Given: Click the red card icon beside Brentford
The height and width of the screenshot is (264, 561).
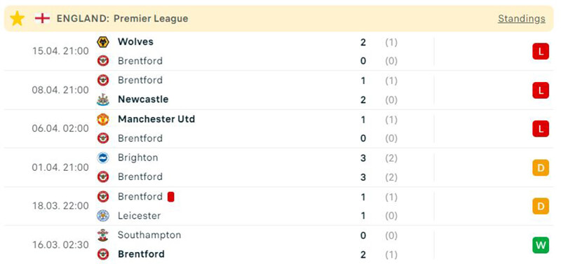Looking at the screenshot, I should 170,197.
